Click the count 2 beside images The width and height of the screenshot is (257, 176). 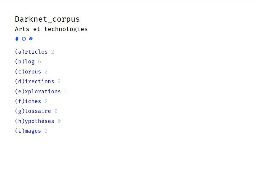(x=46, y=131)
